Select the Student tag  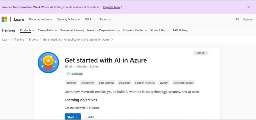click(x=164, y=83)
